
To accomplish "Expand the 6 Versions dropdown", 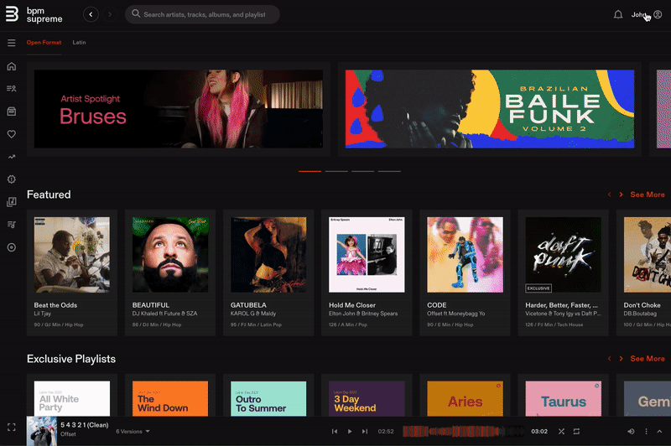I will tap(133, 432).
